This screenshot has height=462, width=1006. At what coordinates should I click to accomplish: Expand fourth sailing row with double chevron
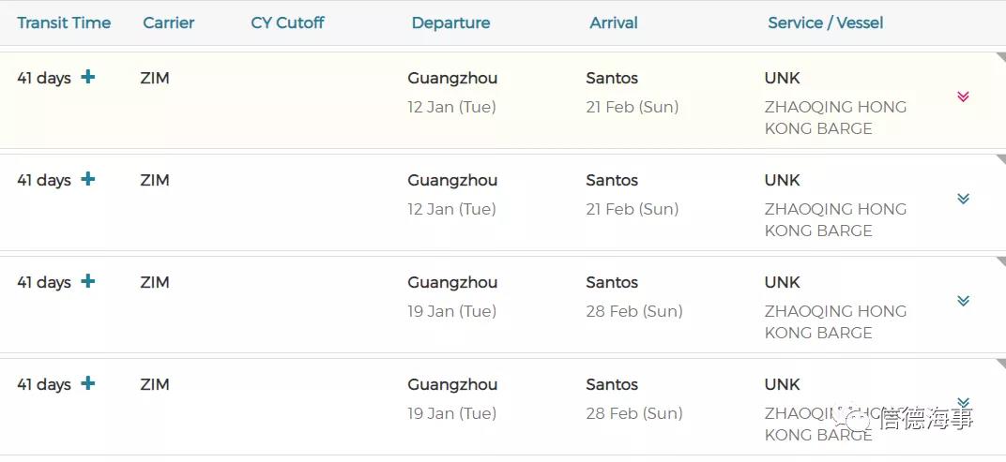(x=963, y=402)
